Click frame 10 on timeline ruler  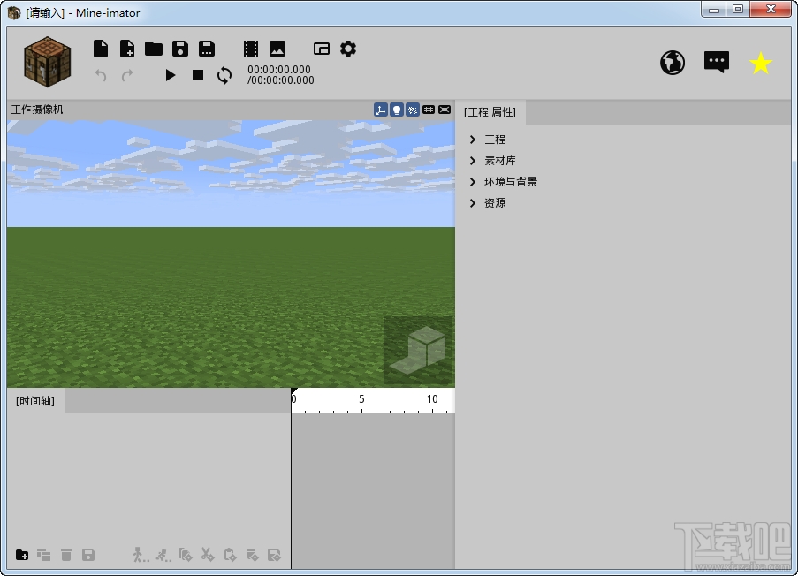coord(432,399)
